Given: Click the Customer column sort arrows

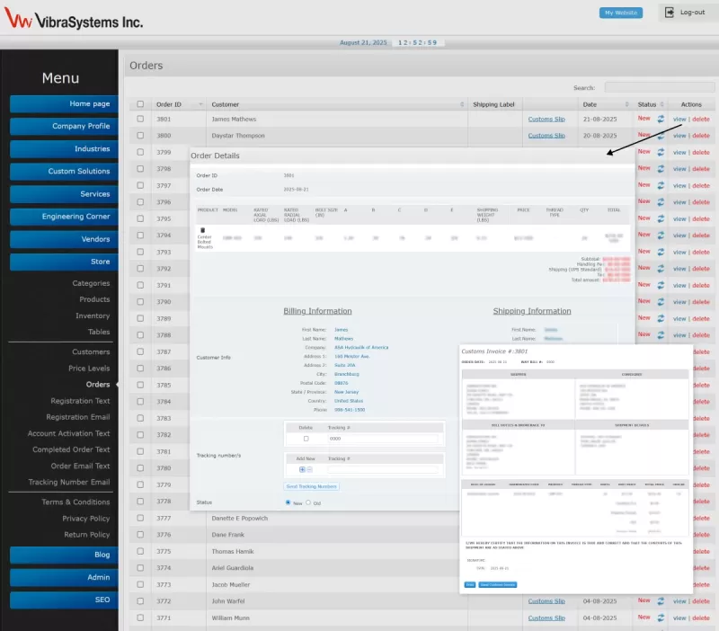Looking at the screenshot, I should (463, 104).
